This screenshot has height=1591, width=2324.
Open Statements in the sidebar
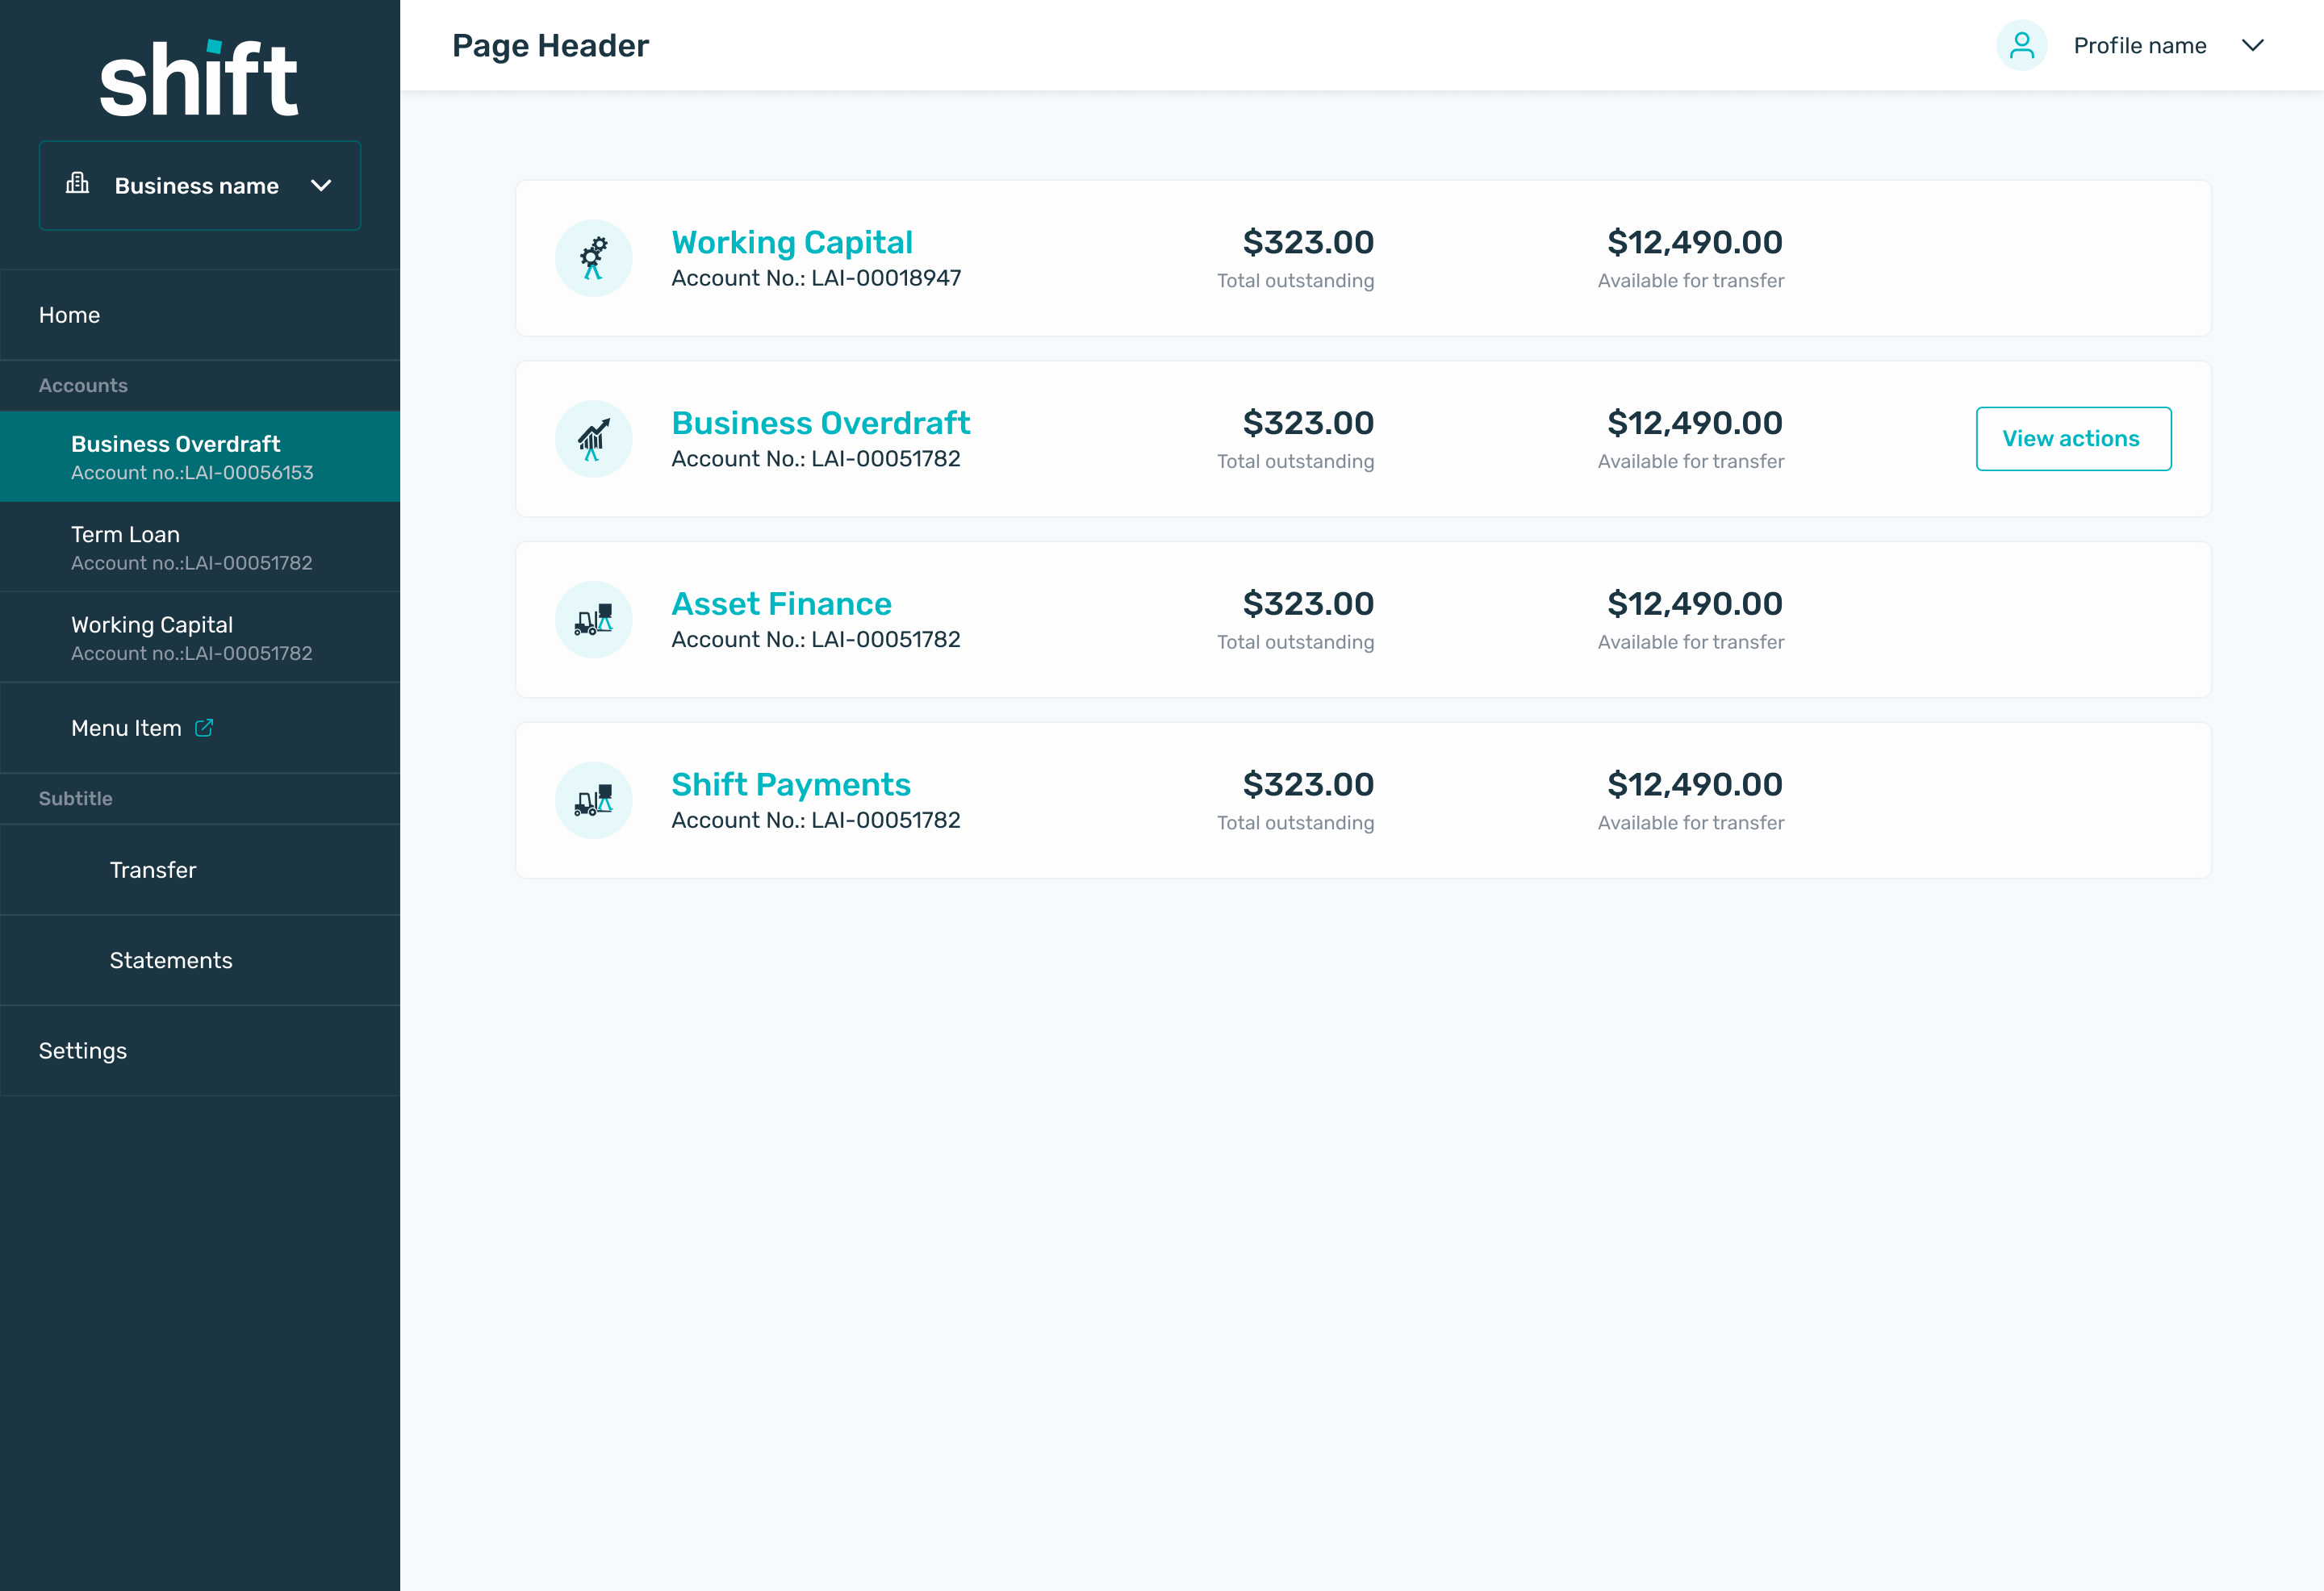[171, 960]
